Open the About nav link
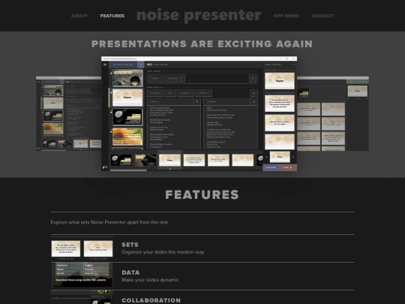 point(79,16)
